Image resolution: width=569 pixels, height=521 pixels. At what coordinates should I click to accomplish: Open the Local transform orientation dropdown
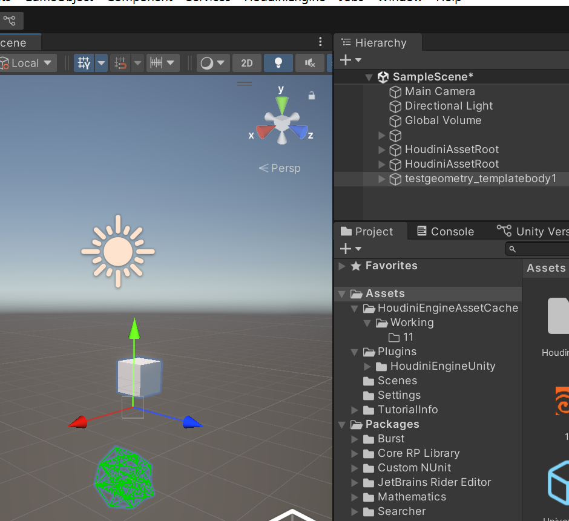26,62
